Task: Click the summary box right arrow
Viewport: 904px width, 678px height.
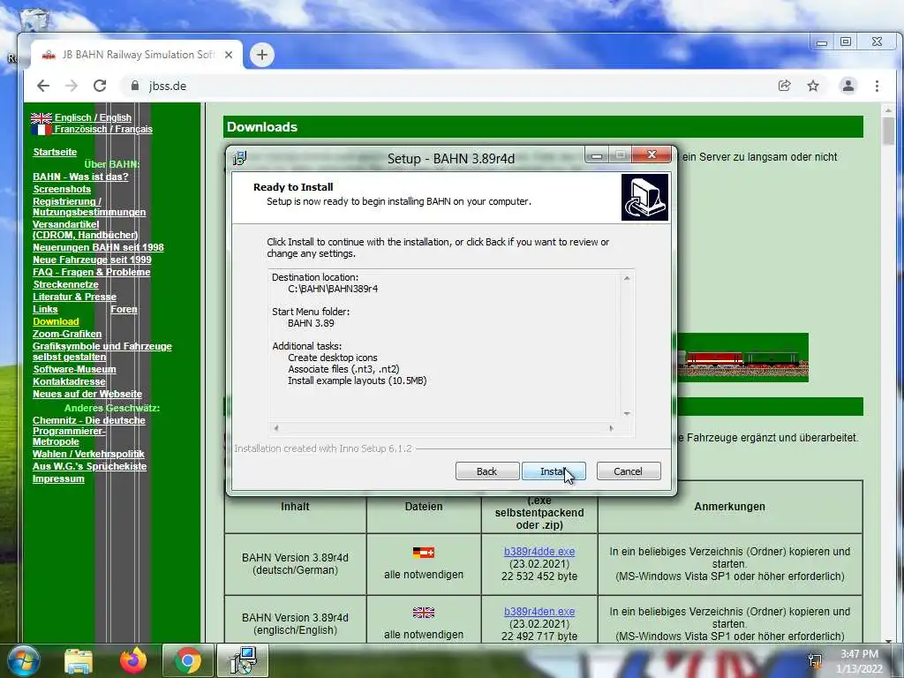Action: [611, 428]
